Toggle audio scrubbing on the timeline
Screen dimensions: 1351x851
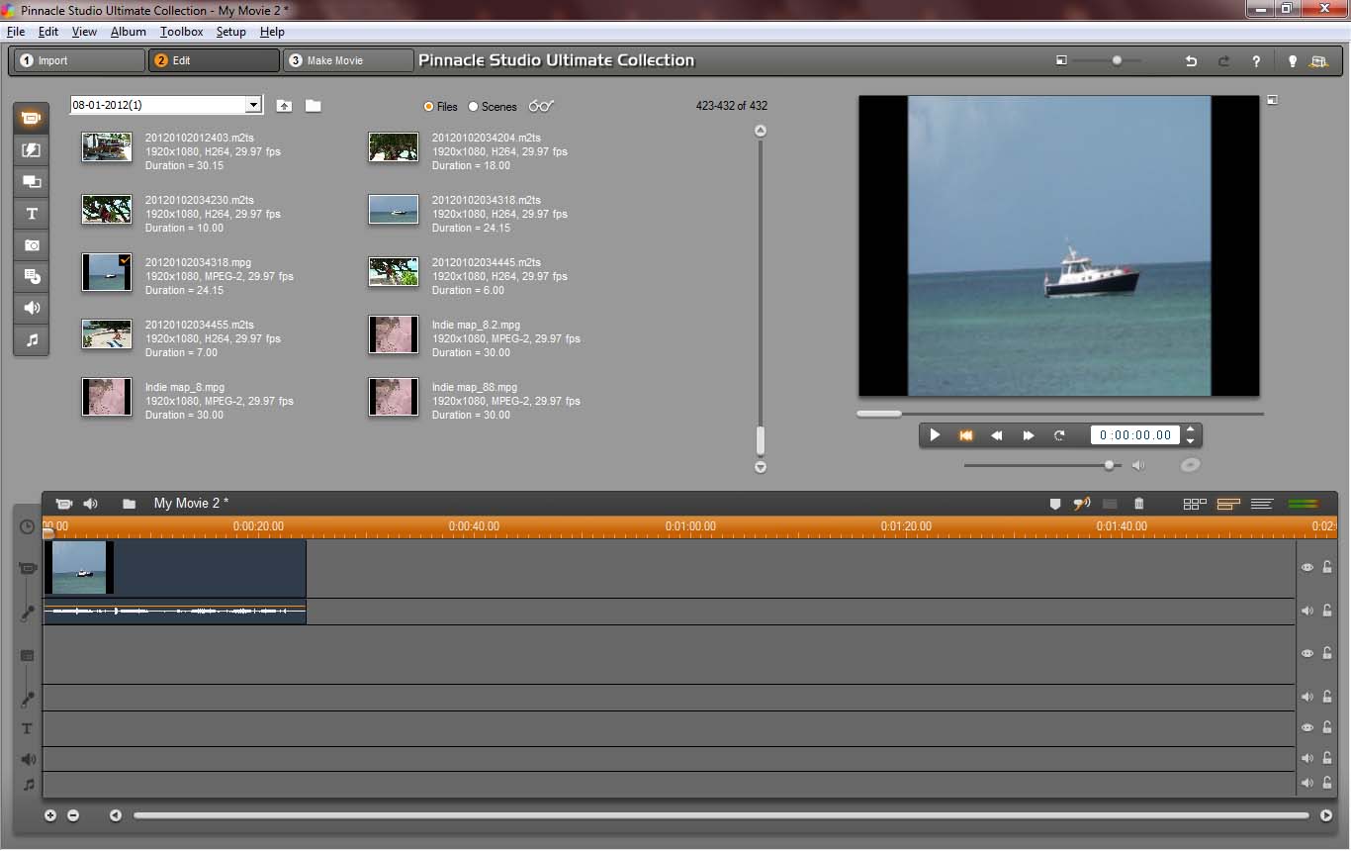pyautogui.click(x=1082, y=504)
